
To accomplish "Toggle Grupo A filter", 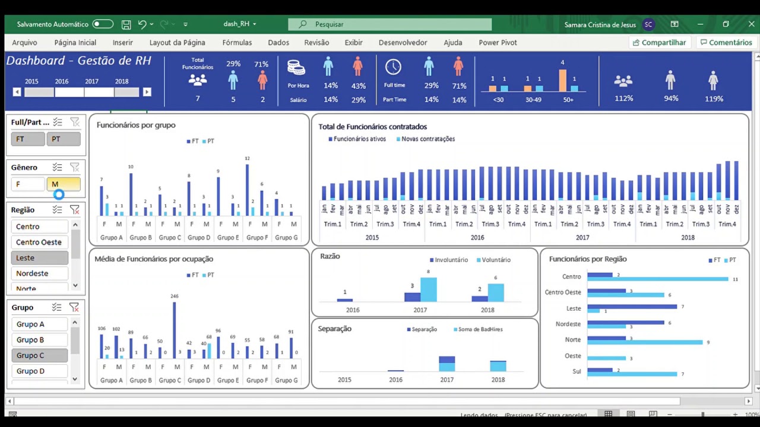I will 40,324.
